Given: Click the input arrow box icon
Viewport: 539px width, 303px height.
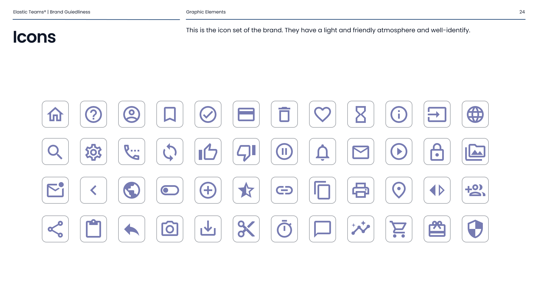Looking at the screenshot, I should pyautogui.click(x=437, y=114).
